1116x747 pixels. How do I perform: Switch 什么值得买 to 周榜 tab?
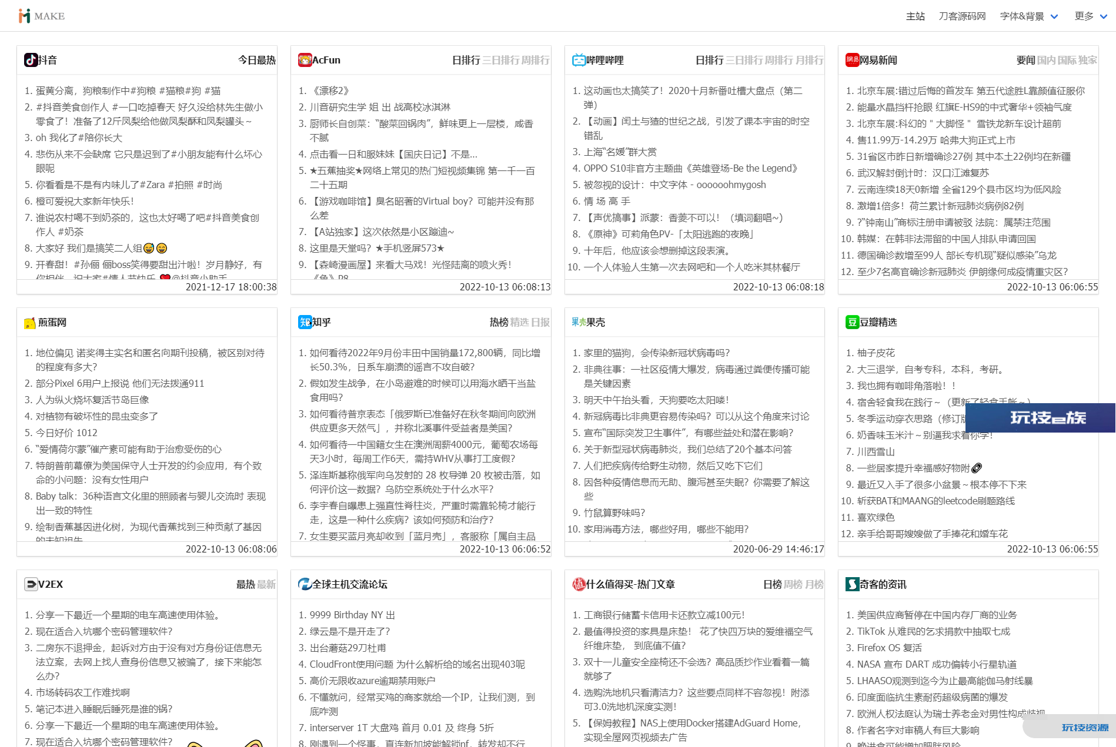click(x=793, y=584)
